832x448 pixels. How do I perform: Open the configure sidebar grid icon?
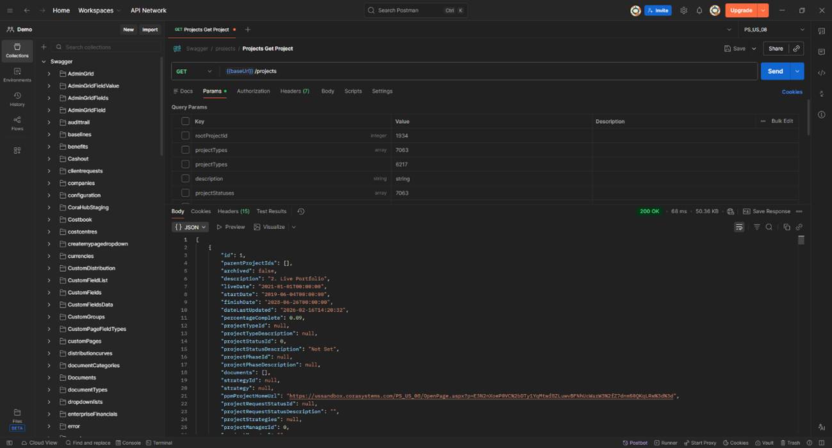(17, 151)
